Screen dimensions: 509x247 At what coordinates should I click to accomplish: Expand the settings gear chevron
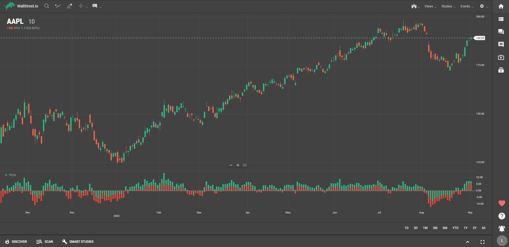click(487, 7)
